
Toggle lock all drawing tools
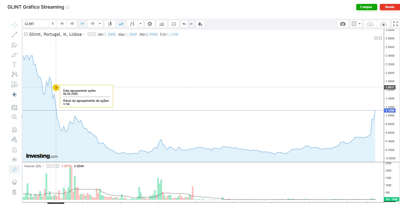point(14,150)
